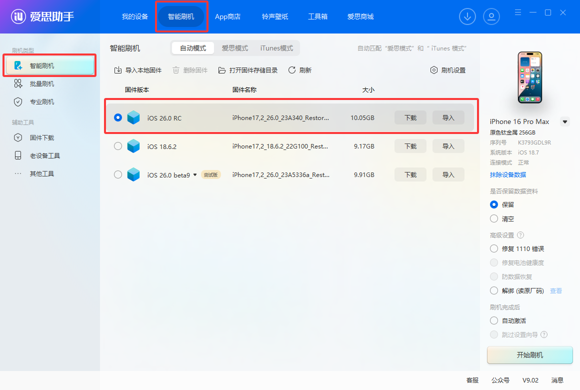Enable 自动激活 after flashing
Viewport: 580px width, 390px height.
pos(494,320)
